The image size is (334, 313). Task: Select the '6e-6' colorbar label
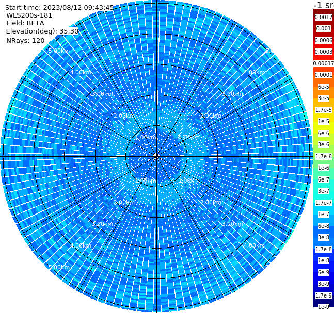tap(324, 133)
